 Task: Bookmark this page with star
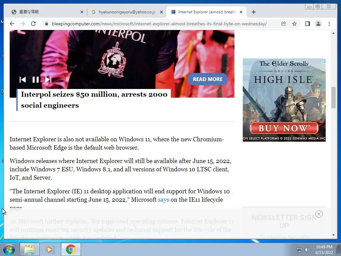(x=294, y=24)
